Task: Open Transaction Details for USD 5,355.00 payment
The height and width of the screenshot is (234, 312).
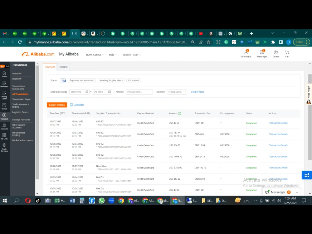Action: point(278,168)
